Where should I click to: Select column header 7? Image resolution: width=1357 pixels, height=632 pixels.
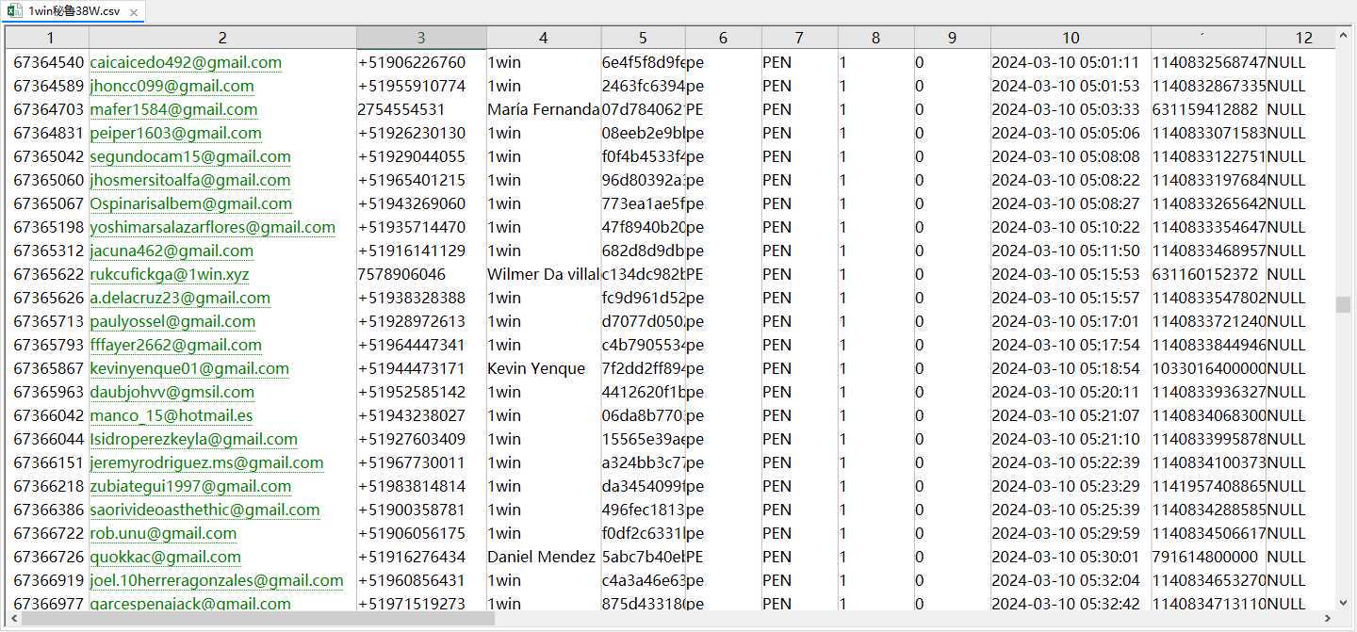tap(799, 38)
